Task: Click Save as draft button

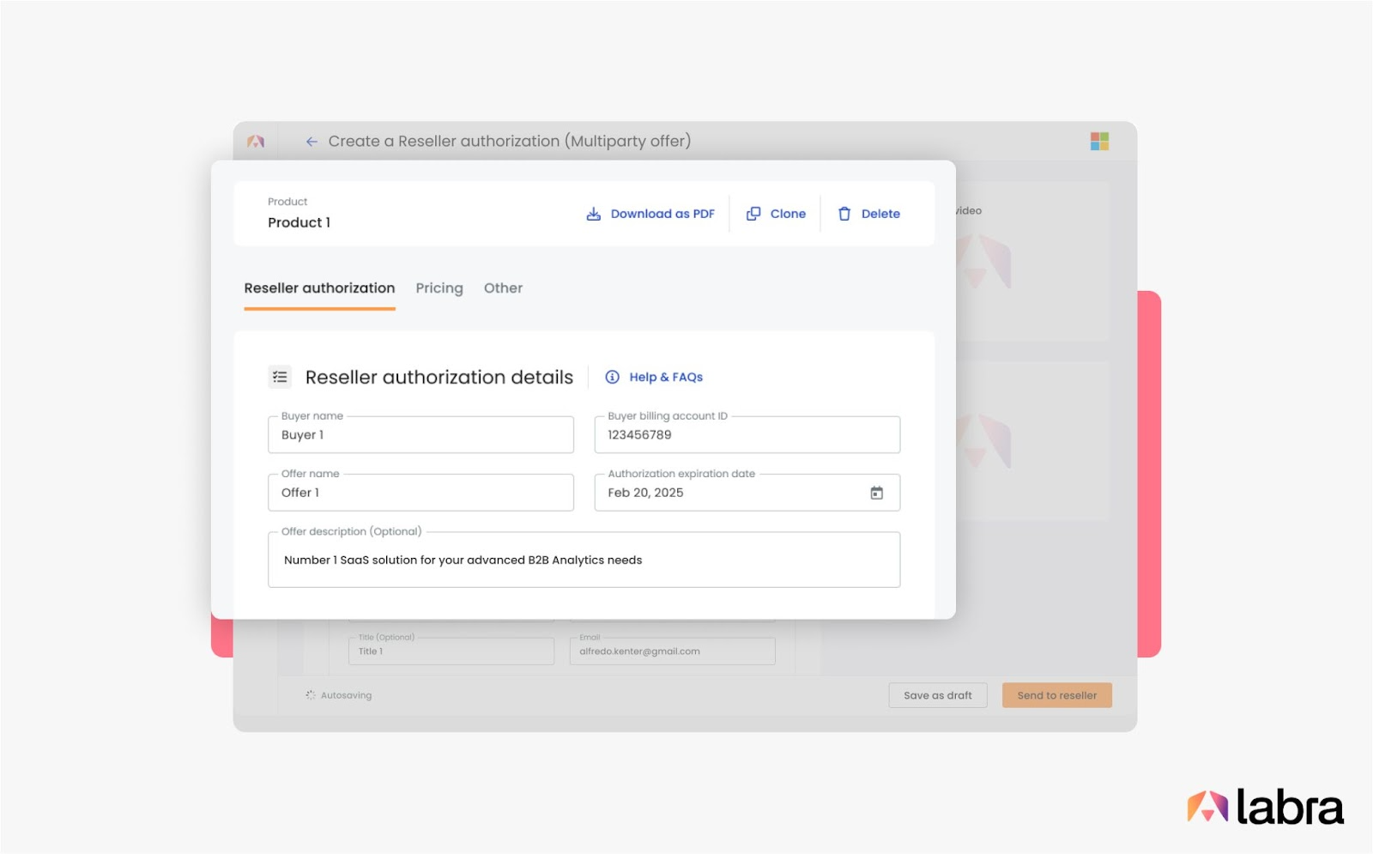Action: [937, 695]
